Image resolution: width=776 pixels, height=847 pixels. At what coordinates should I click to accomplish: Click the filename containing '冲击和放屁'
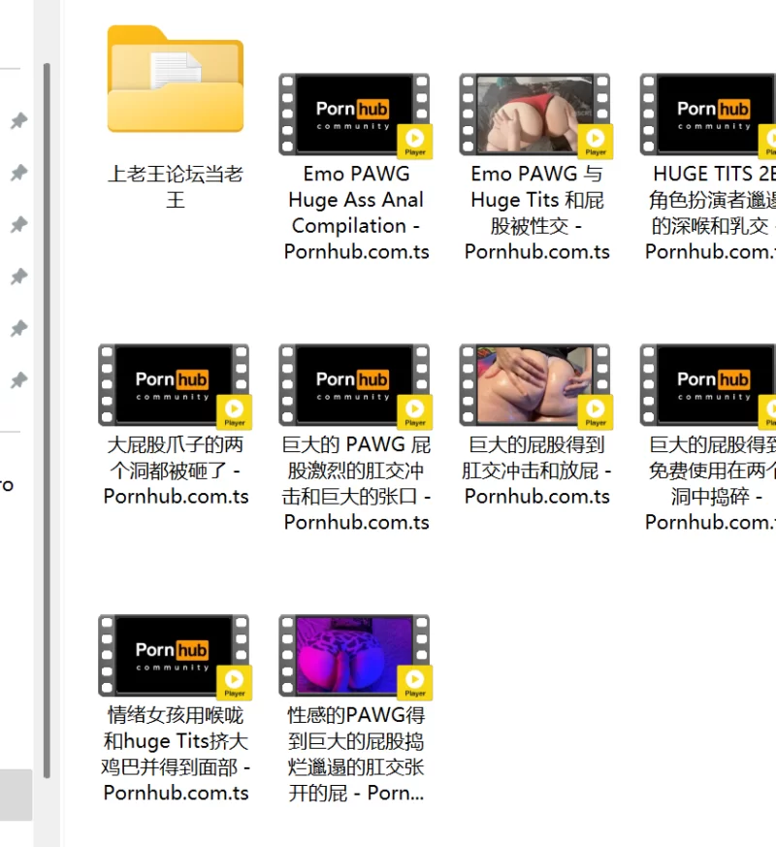click(x=536, y=471)
